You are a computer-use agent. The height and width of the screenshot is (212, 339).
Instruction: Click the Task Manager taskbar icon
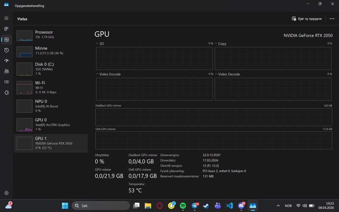[253, 206]
